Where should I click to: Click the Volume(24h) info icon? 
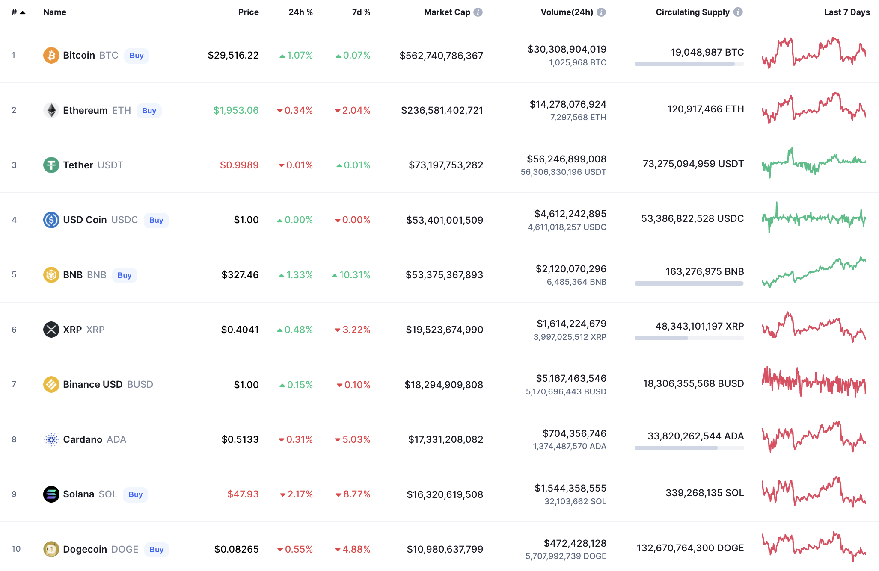coord(601,12)
